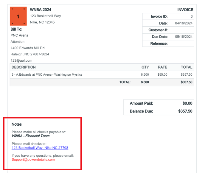Screen dimensions: 205x173
Task: Click the $55.00 rate value
Action: (162, 75)
